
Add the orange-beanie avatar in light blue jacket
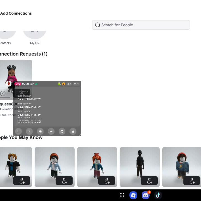click(64, 181)
